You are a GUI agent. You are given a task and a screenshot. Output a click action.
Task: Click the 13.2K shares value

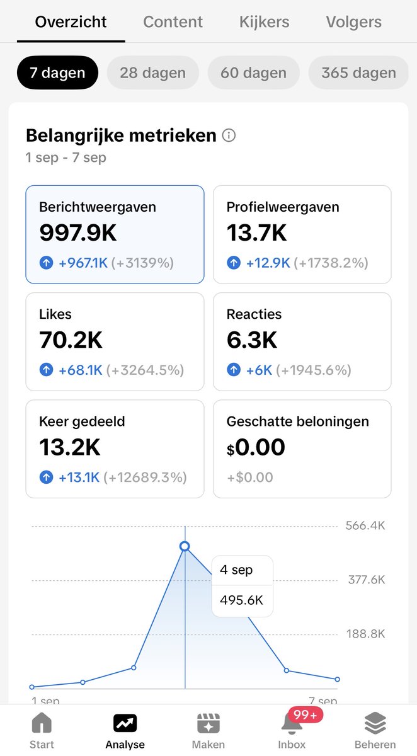70,447
